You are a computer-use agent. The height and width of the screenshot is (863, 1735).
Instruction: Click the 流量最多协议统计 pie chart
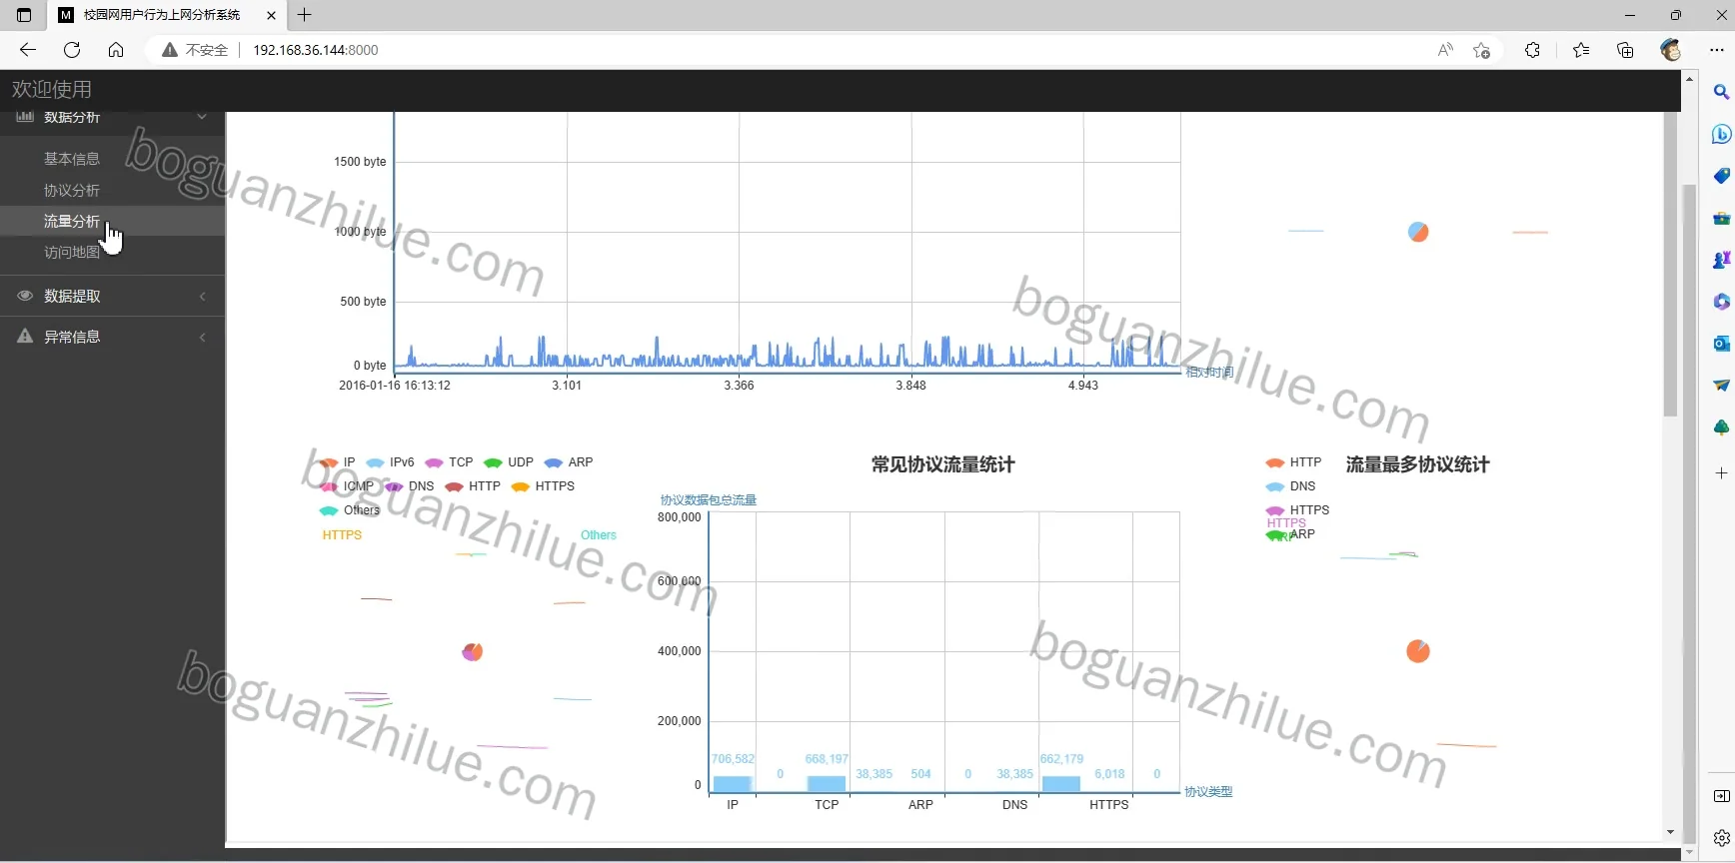pos(1418,651)
